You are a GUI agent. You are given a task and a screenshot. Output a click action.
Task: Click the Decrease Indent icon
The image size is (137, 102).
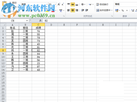coord(83,10)
